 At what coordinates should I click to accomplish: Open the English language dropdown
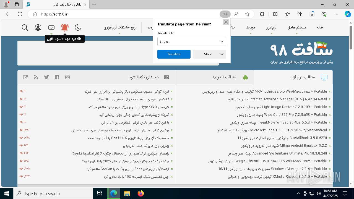pos(192,41)
